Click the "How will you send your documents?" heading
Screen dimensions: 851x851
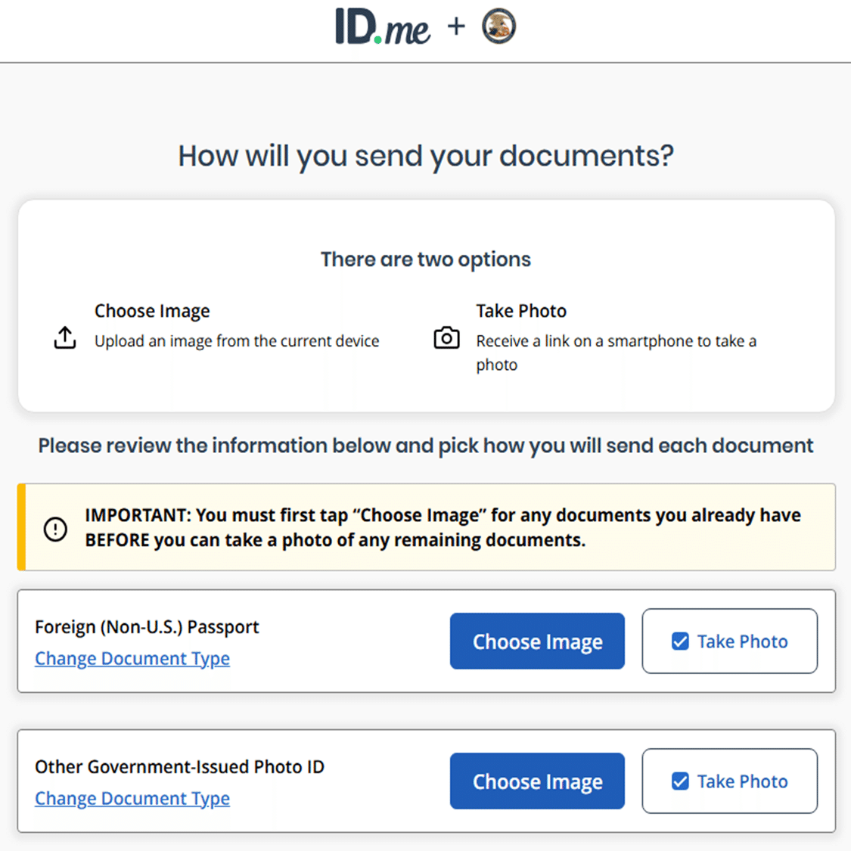(426, 156)
